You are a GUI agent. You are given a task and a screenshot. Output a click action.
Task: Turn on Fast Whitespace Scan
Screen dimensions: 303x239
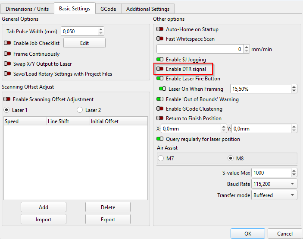160,39
